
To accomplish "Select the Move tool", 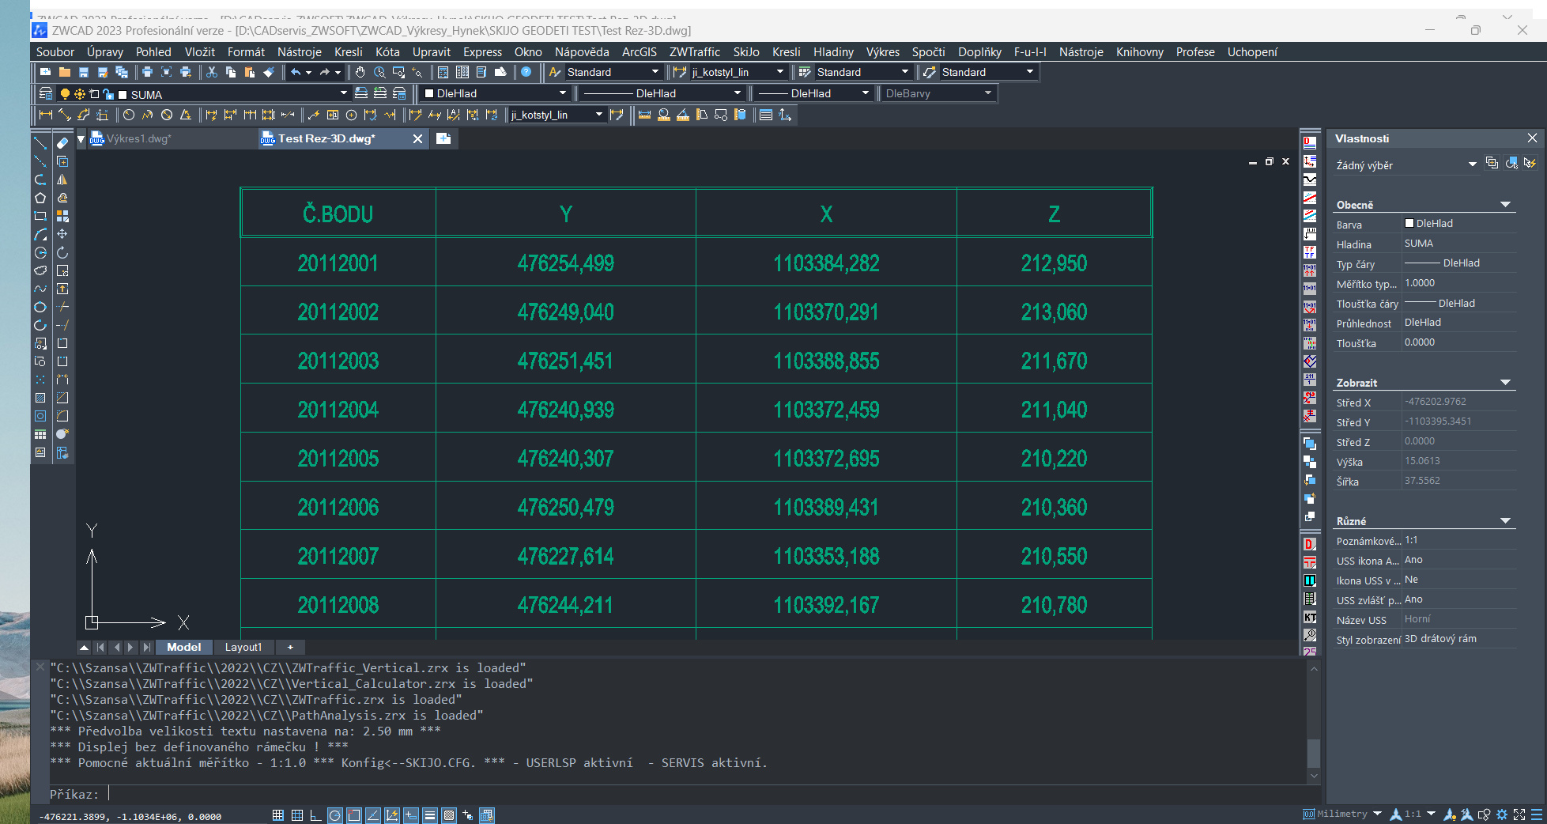I will [62, 234].
